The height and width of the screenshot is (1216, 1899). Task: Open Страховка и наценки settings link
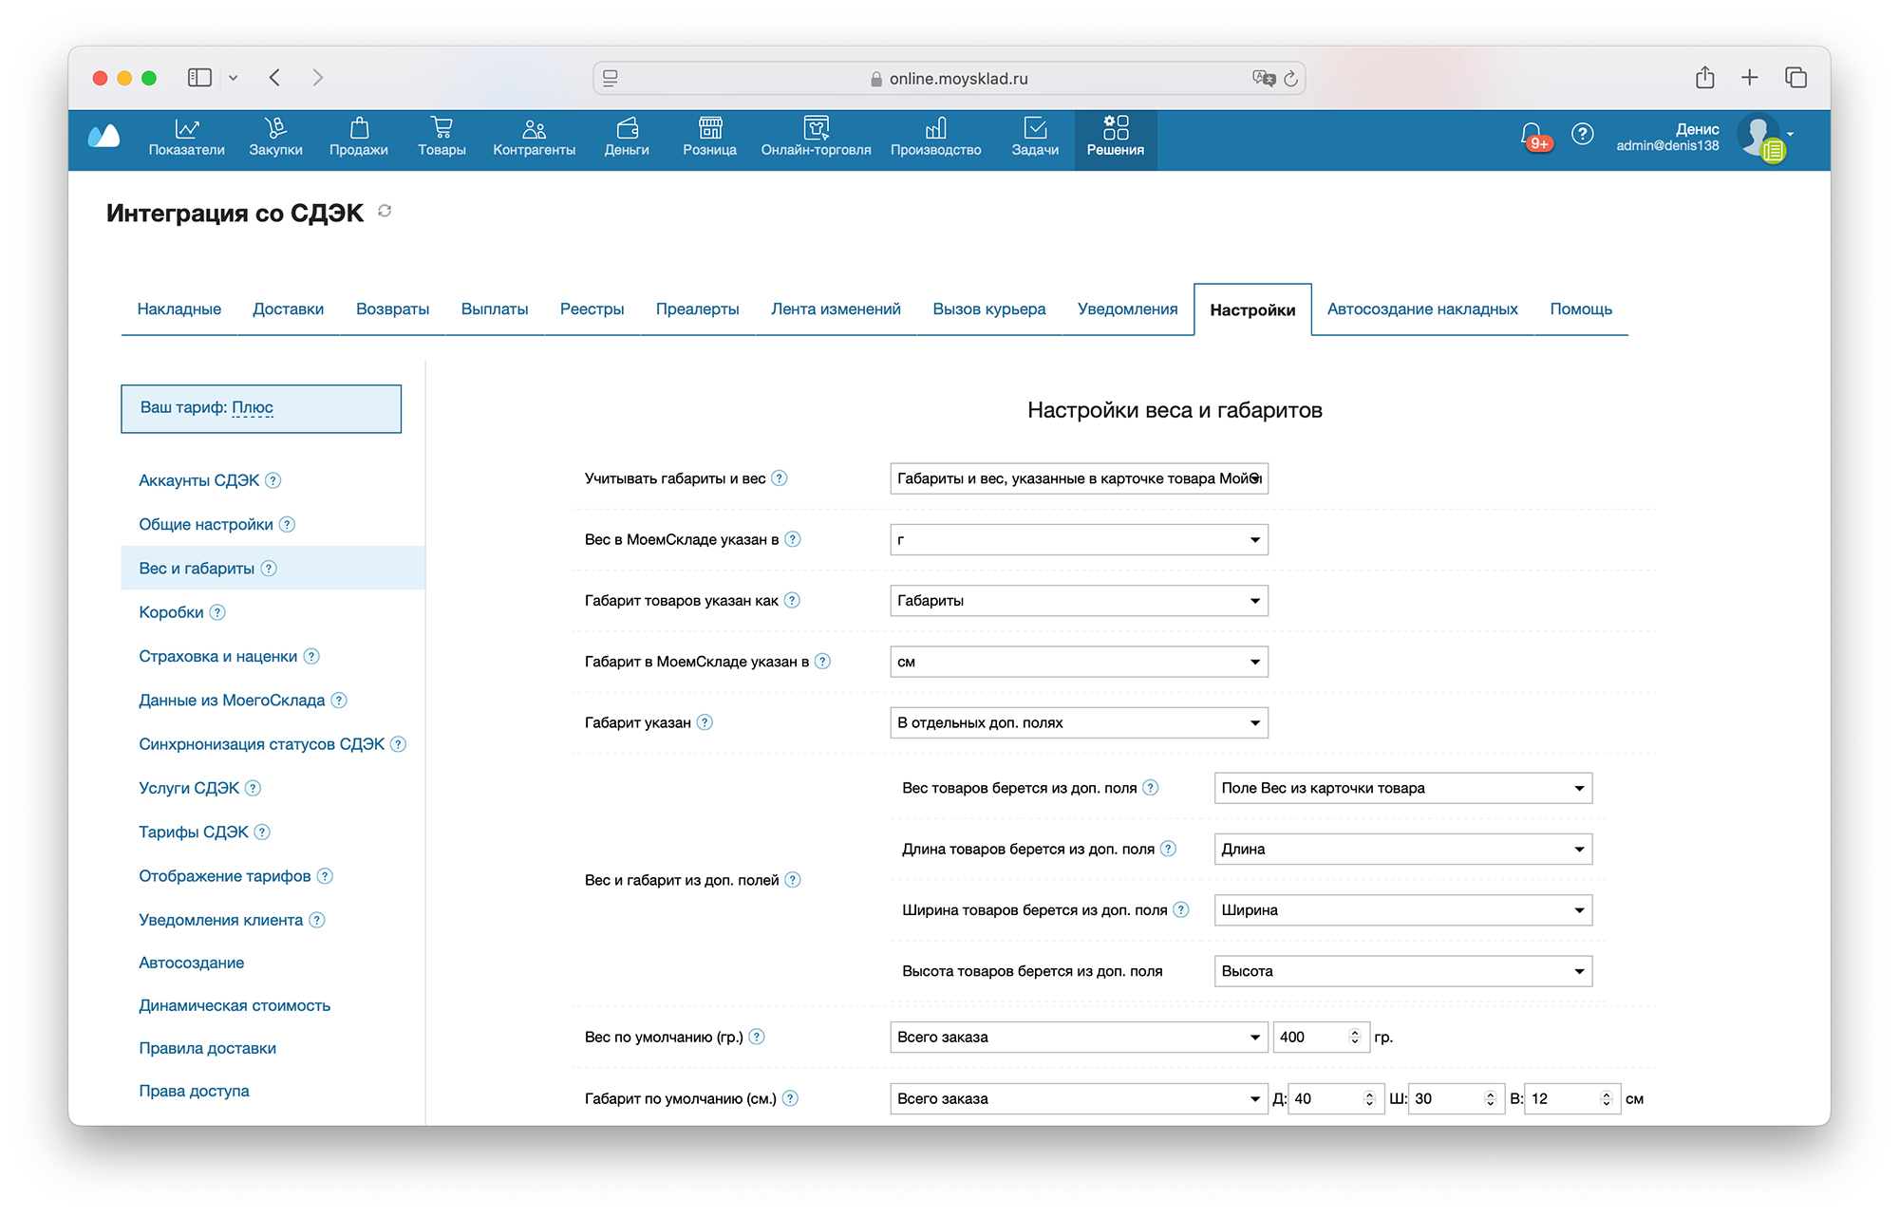click(x=217, y=657)
